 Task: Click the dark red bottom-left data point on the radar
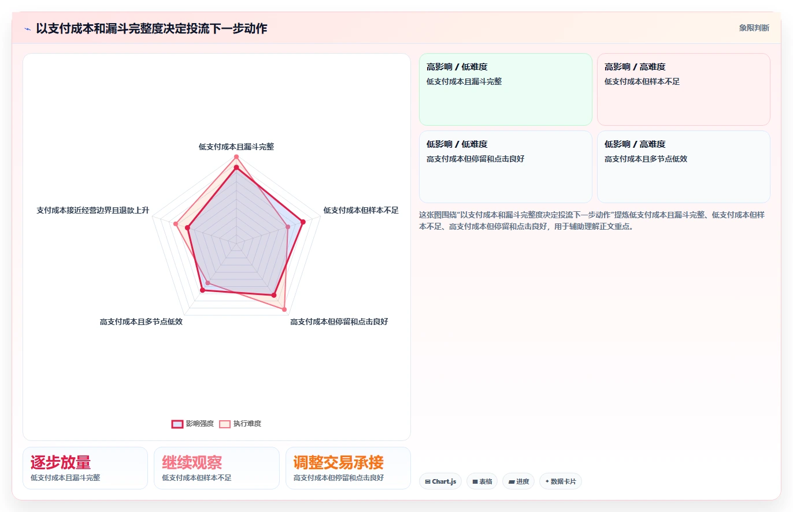[x=202, y=290]
